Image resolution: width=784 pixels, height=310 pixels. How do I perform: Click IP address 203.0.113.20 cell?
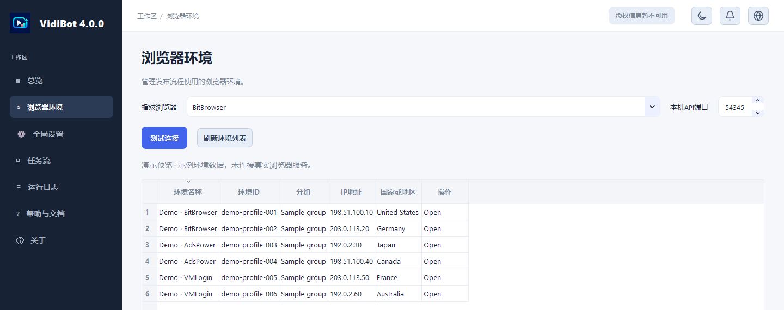[351, 228]
